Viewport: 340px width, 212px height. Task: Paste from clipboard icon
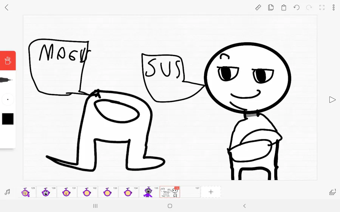284,8
